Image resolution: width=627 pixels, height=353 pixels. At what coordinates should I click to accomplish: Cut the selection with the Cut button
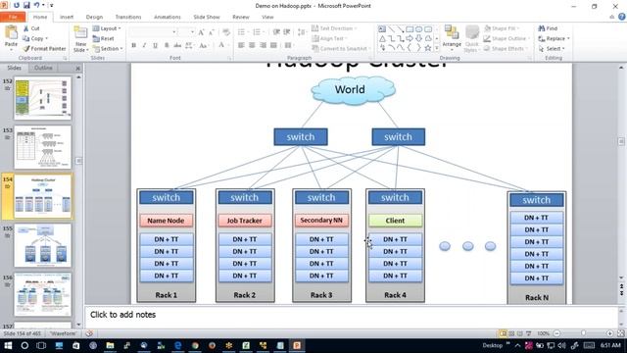[31, 28]
